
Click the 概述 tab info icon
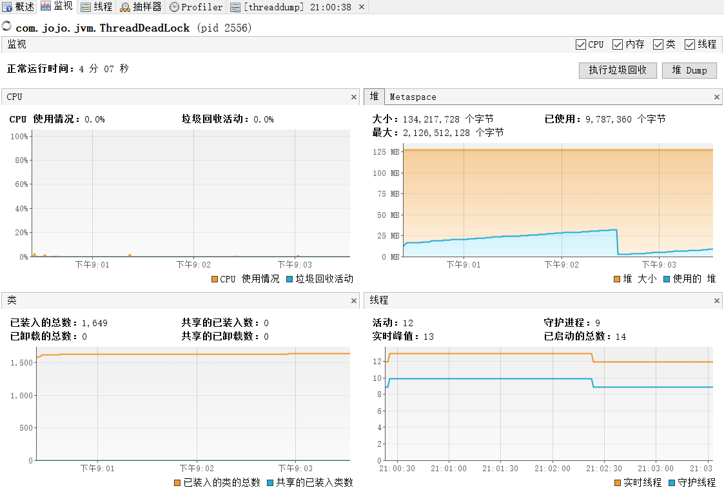point(7,7)
